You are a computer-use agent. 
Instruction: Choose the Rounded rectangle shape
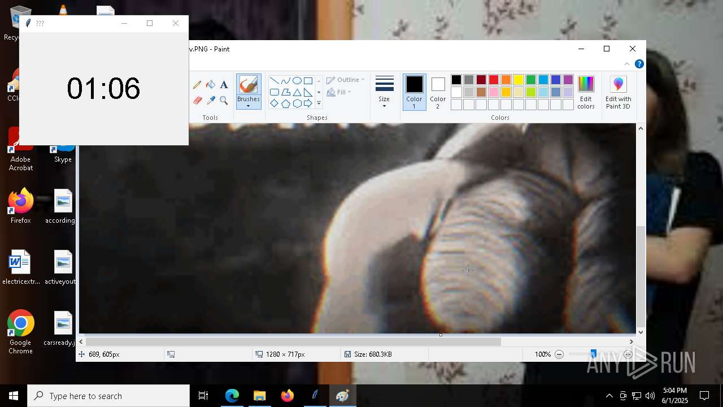pyautogui.click(x=274, y=92)
